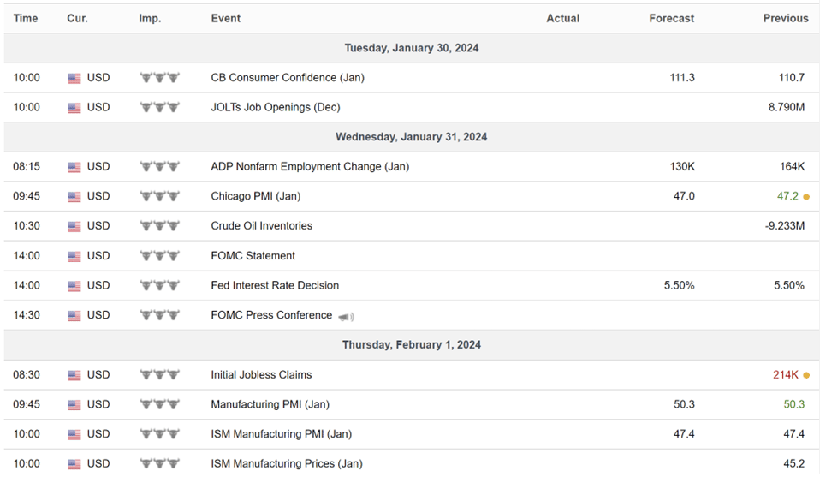Click the importance bulls for Crude Oil Inventories

pyautogui.click(x=159, y=226)
